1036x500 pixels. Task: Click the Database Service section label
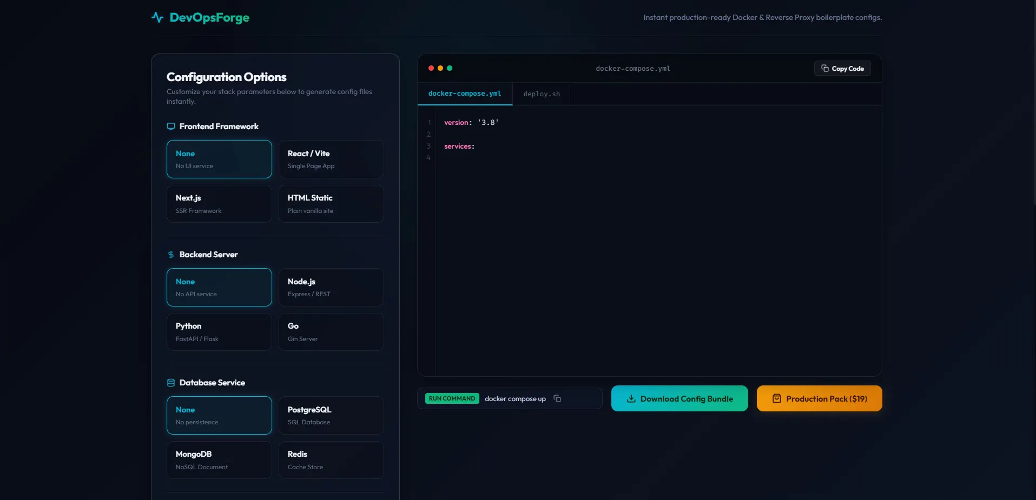click(x=212, y=383)
